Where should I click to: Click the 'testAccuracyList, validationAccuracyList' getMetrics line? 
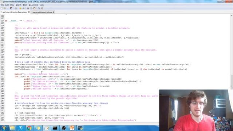pyautogui.click(x=69, y=57)
